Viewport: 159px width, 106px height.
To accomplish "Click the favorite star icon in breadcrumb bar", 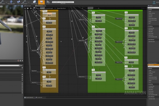I will pyautogui.click(x=25, y=8).
